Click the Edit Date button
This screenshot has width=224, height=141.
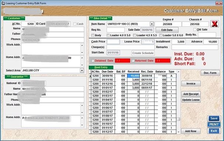(167, 30)
